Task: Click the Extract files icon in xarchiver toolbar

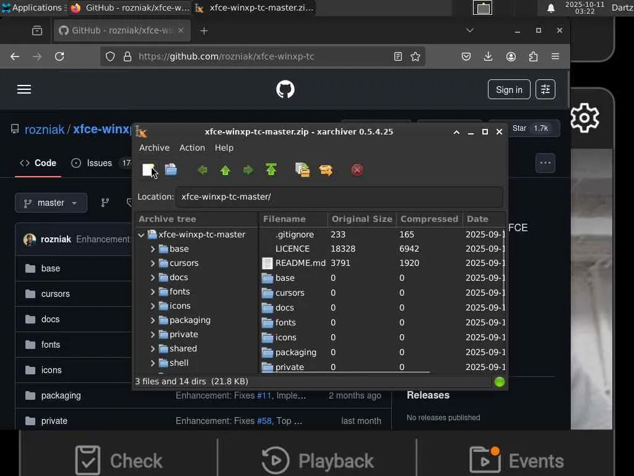Action: pyautogui.click(x=326, y=170)
